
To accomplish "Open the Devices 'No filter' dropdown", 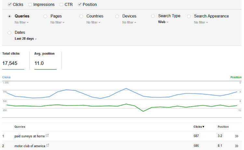I will [129, 22].
